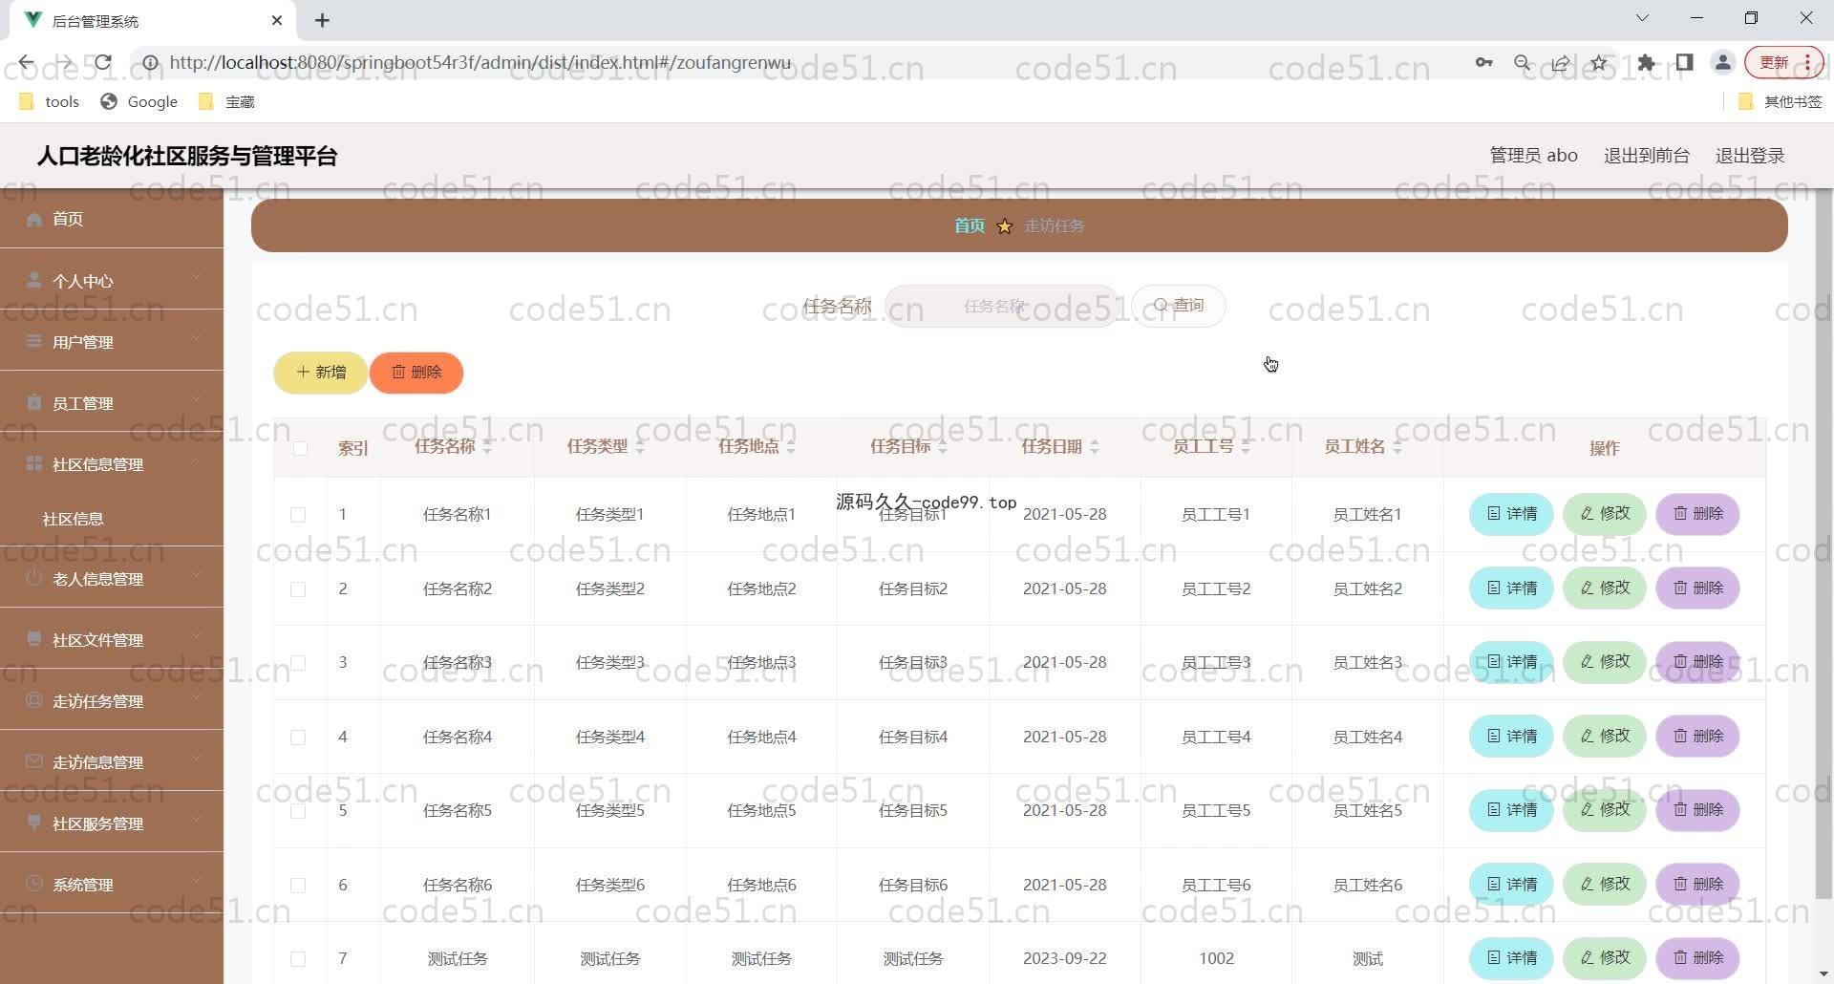Open the browser profile avatar icon
The image size is (1834, 984).
coord(1722,63)
